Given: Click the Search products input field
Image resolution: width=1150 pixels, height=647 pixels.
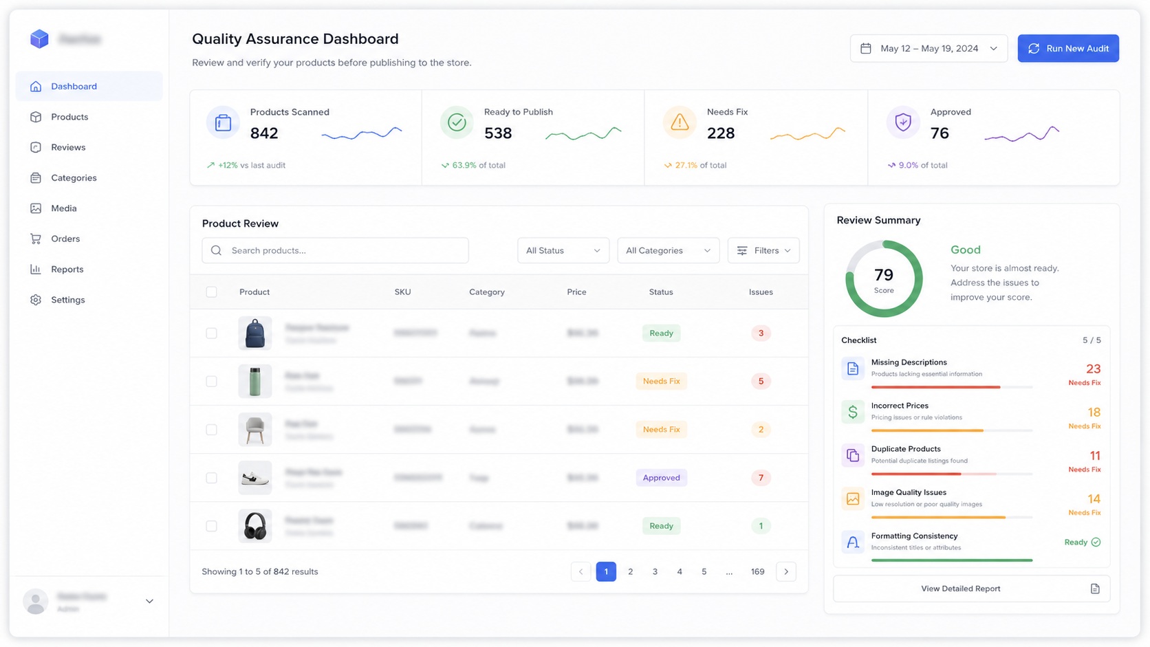Looking at the screenshot, I should tap(335, 250).
